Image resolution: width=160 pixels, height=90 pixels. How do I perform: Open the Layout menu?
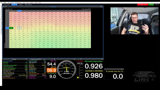click(x=23, y=3)
